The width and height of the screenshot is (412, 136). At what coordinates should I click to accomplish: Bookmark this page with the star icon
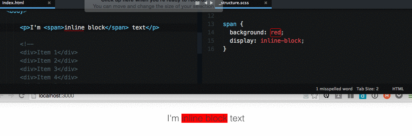pos(314,96)
